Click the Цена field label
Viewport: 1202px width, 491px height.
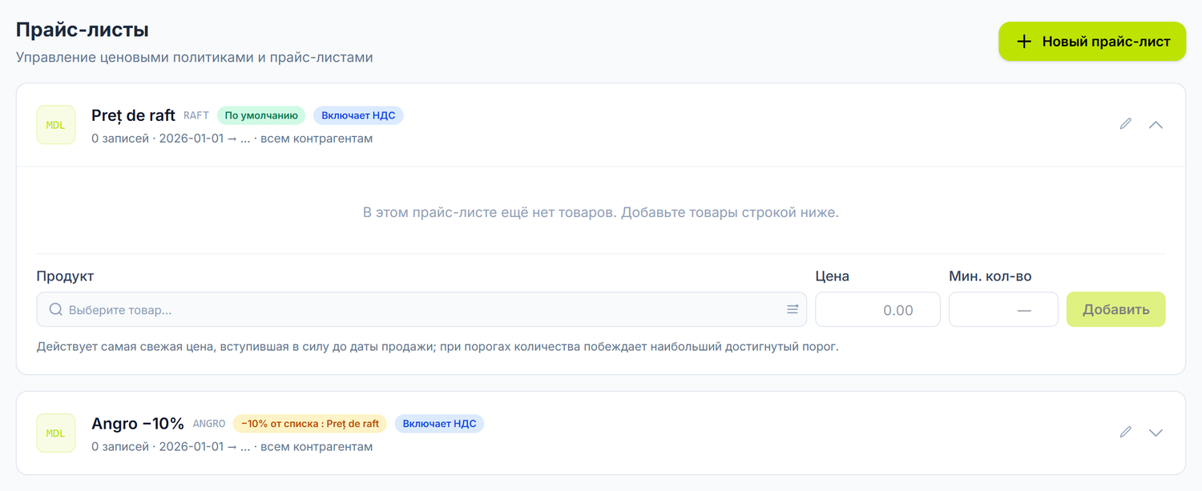click(833, 276)
